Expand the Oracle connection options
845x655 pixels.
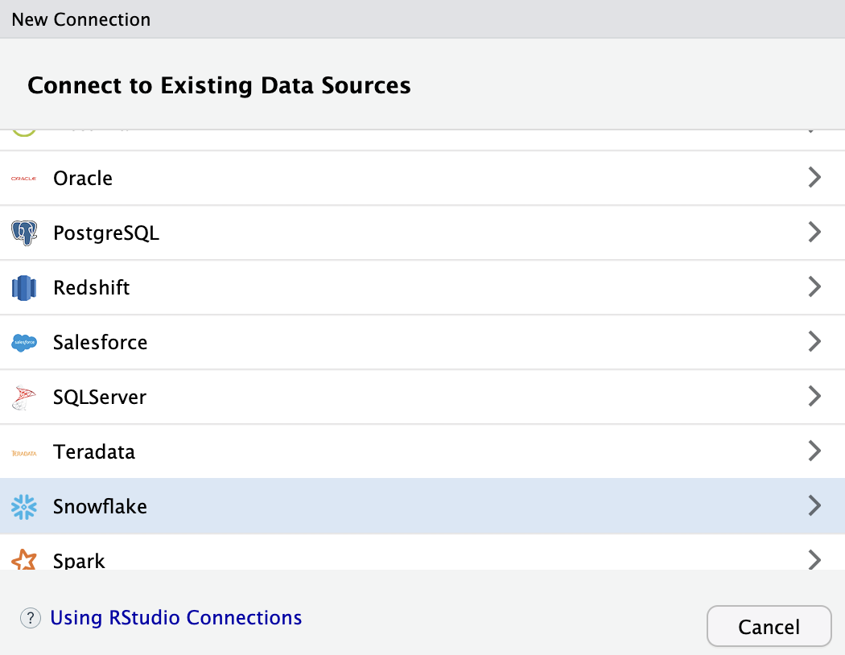coord(814,177)
